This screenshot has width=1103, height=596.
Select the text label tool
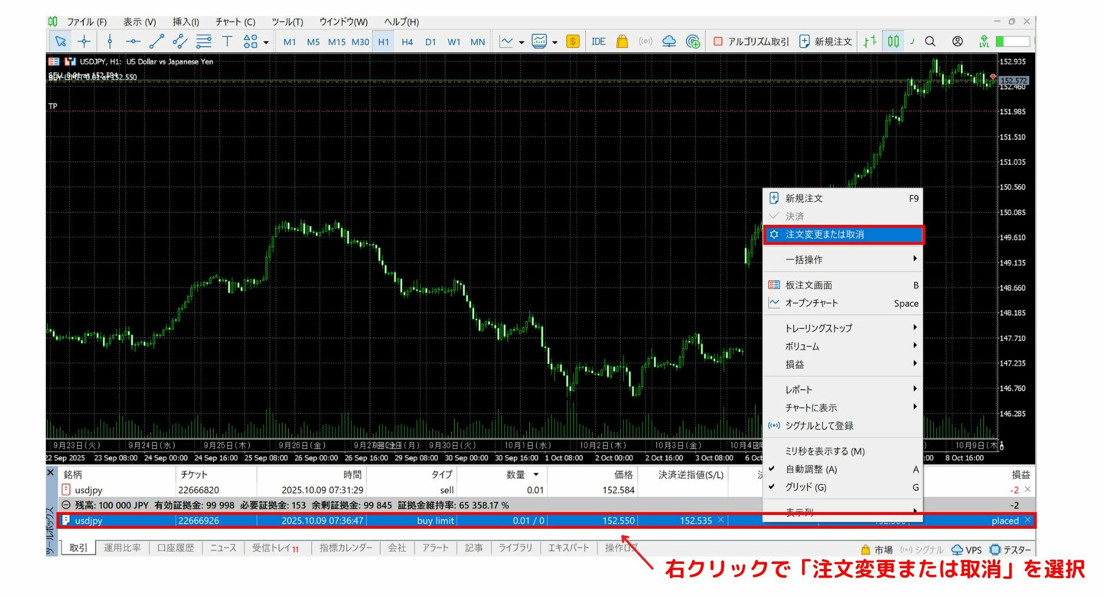(227, 41)
